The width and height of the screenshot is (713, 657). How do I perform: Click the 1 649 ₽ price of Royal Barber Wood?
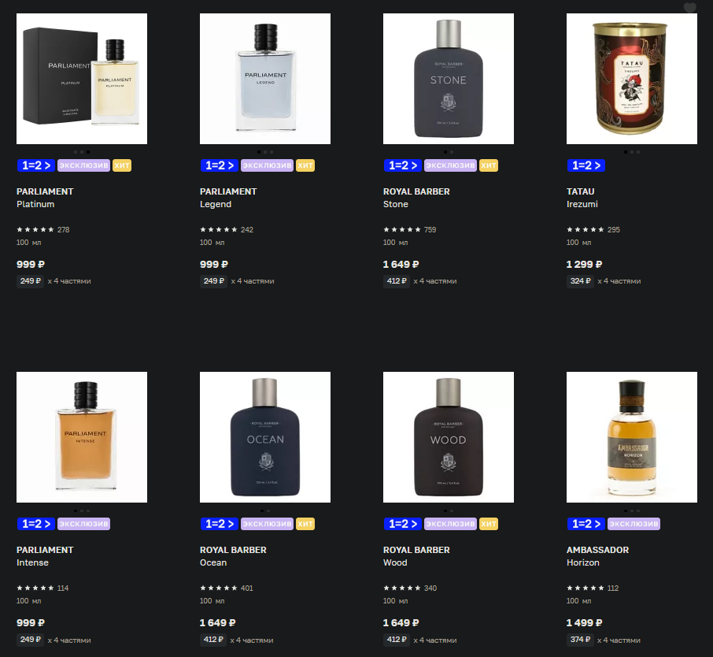(401, 622)
